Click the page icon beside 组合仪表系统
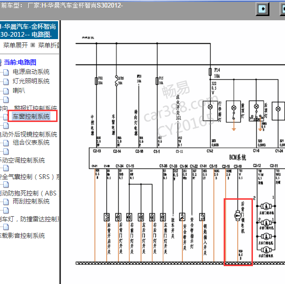 (6, 143)
